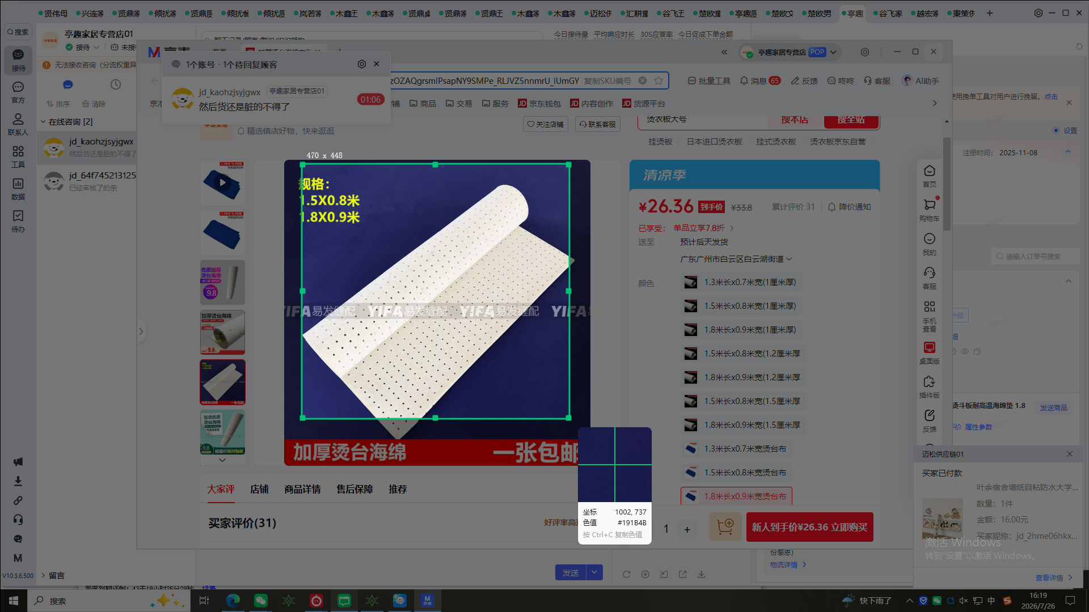Open the 官方 official messages sidebar icon
This screenshot has height=612, width=1089.
[x=18, y=92]
